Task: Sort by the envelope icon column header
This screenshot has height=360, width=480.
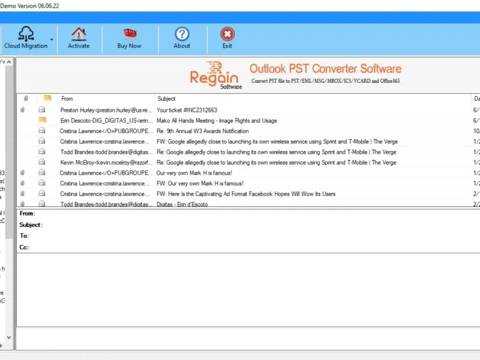Action: 47,98
